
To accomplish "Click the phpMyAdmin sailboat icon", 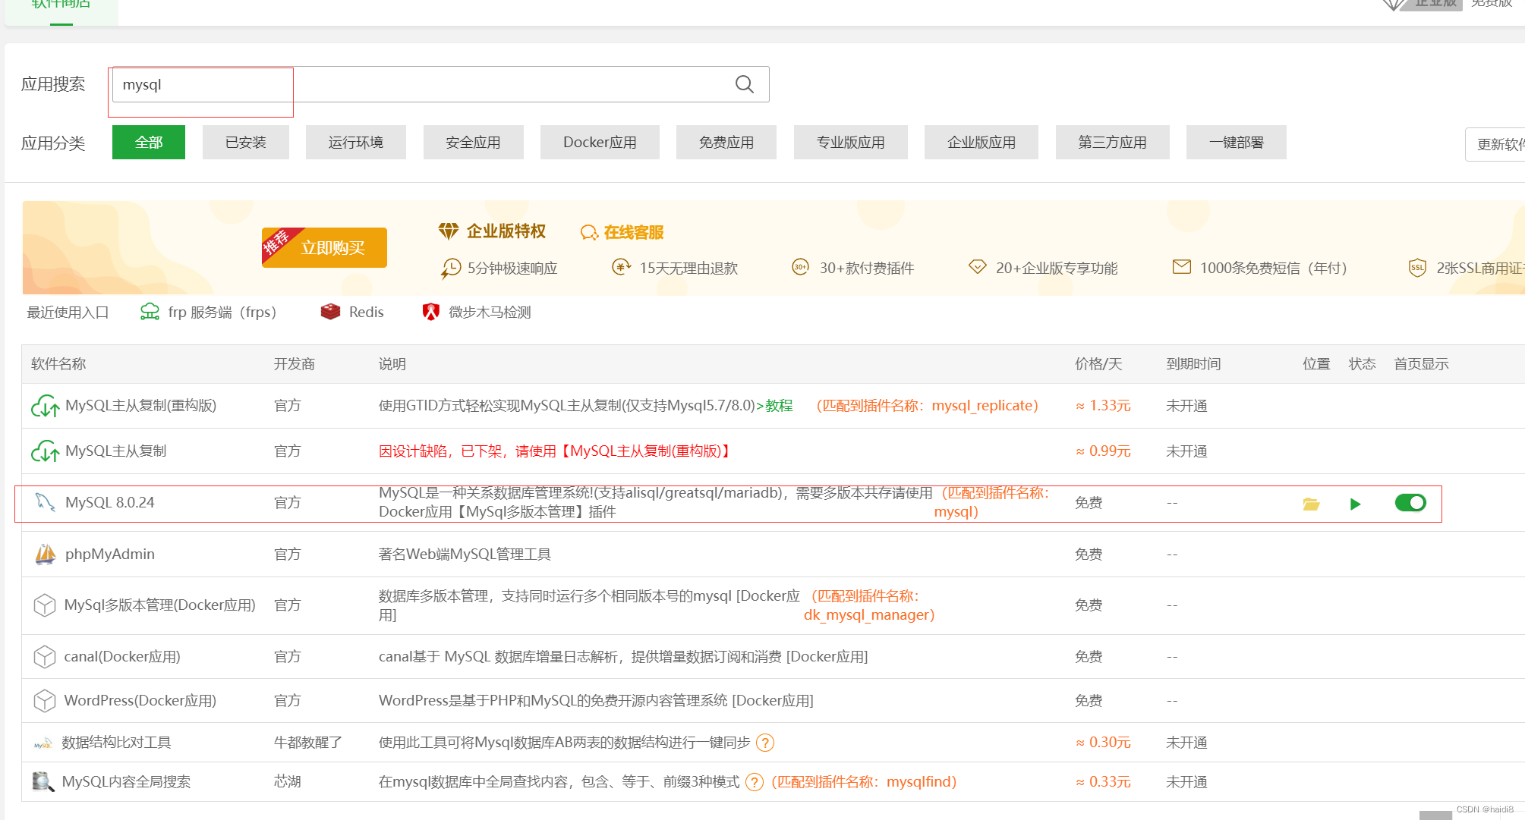I will (46, 555).
